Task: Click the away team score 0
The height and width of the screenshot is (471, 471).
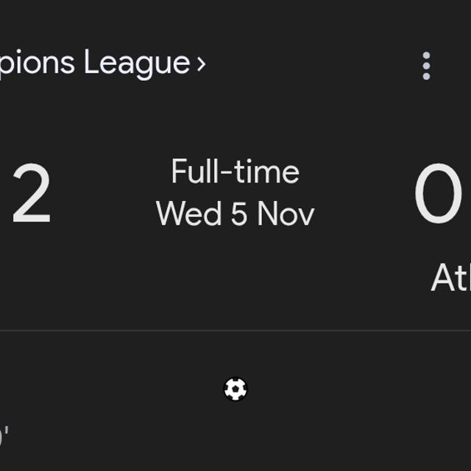Action: (438, 196)
